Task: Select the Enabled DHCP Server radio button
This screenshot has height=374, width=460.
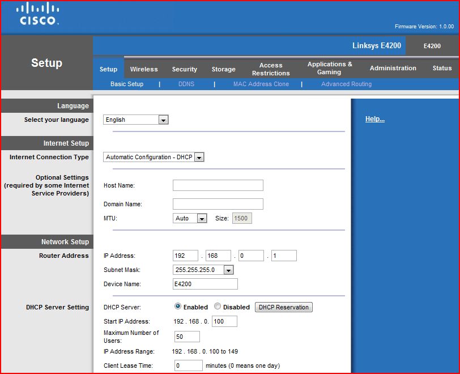Action: click(x=178, y=306)
